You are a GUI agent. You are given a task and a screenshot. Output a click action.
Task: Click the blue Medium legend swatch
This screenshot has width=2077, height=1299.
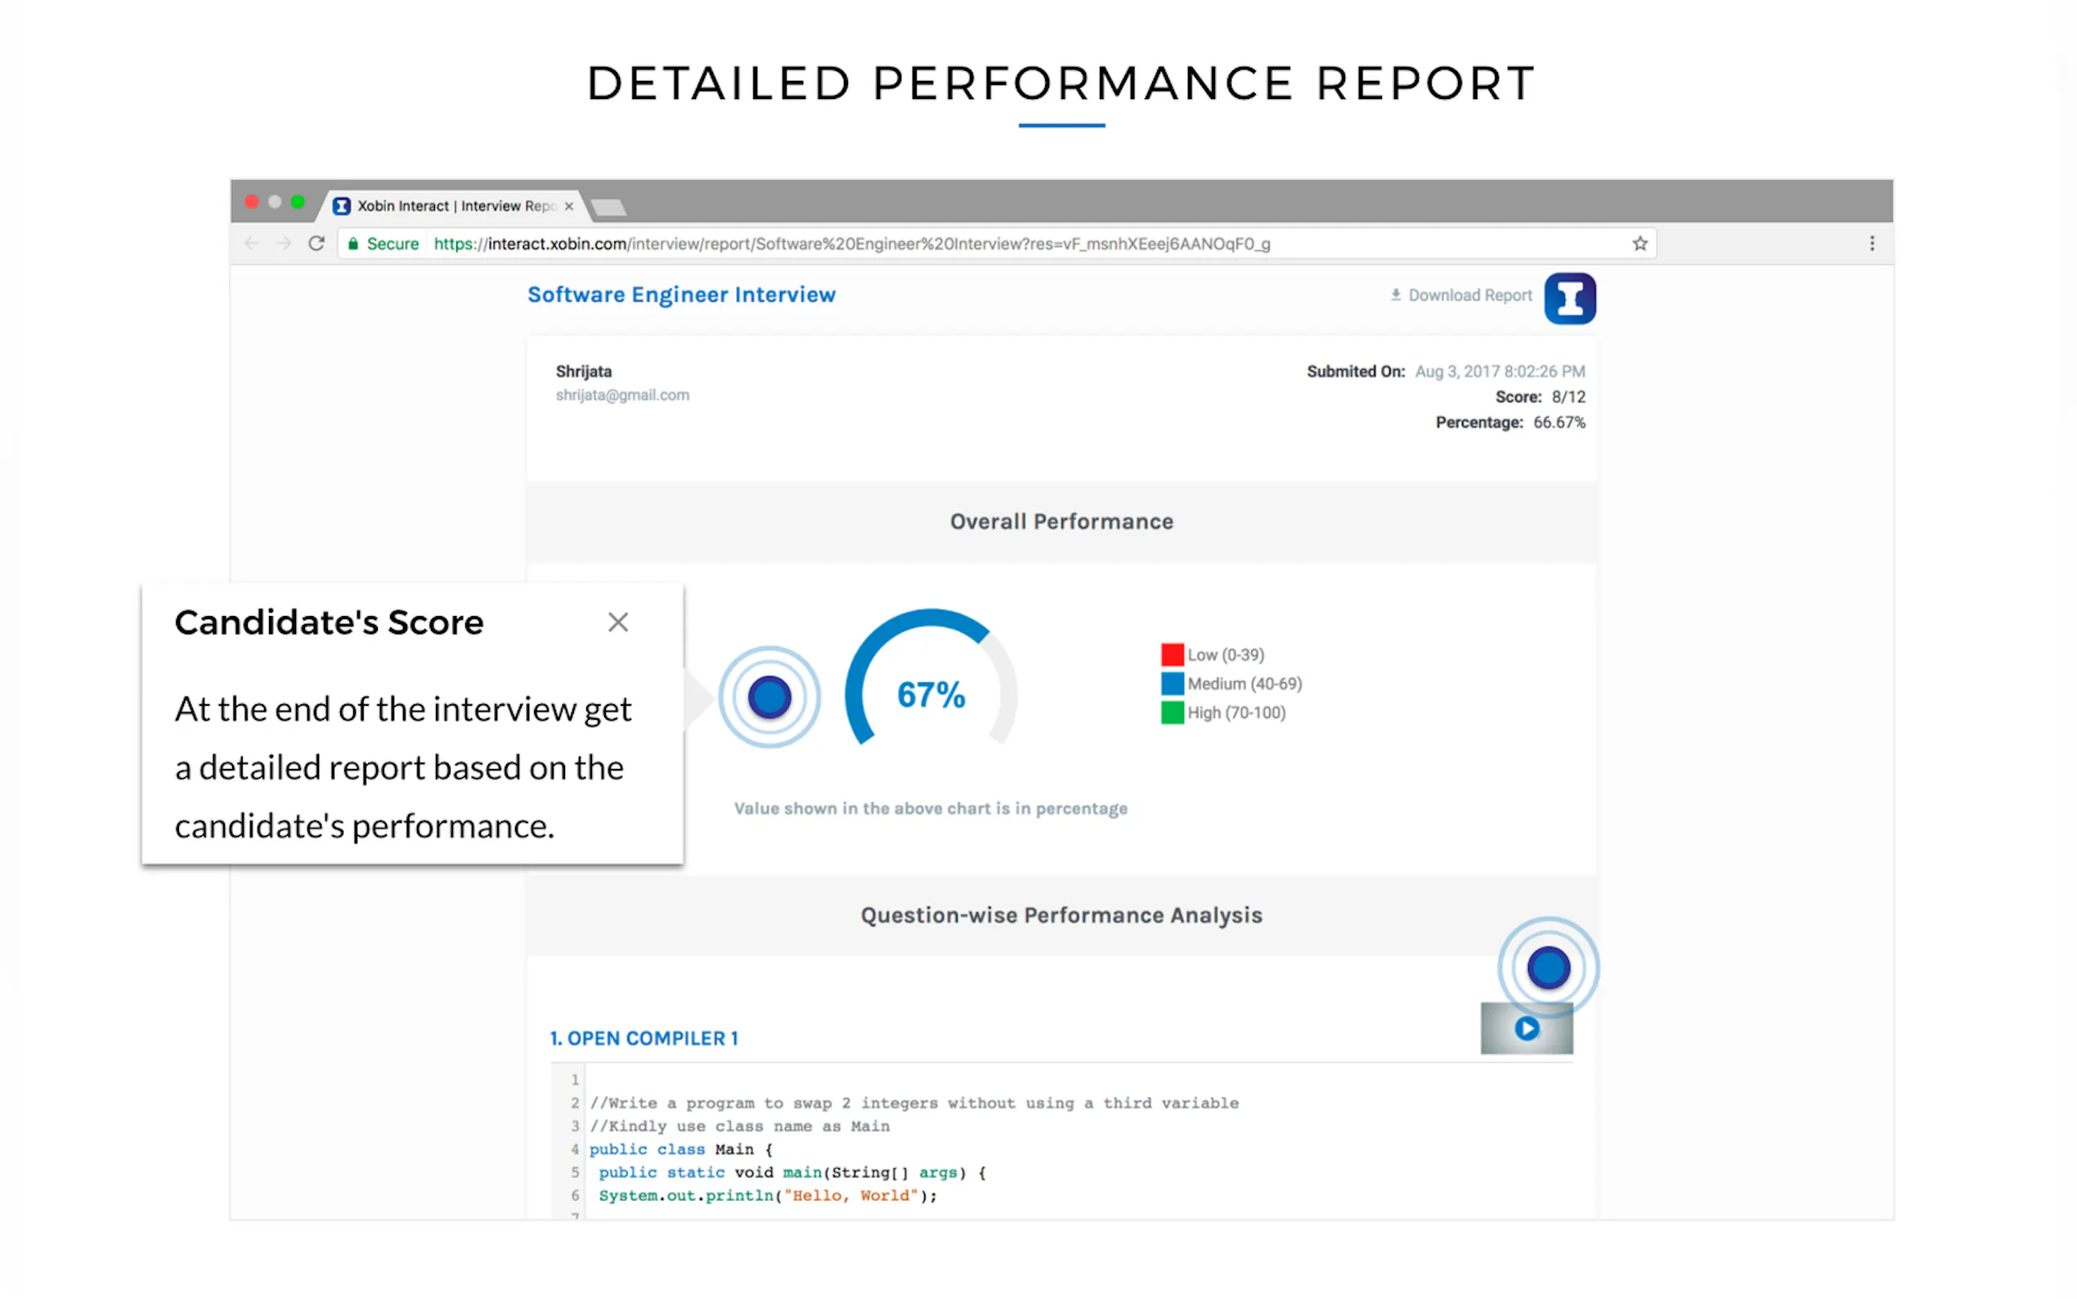1171,684
